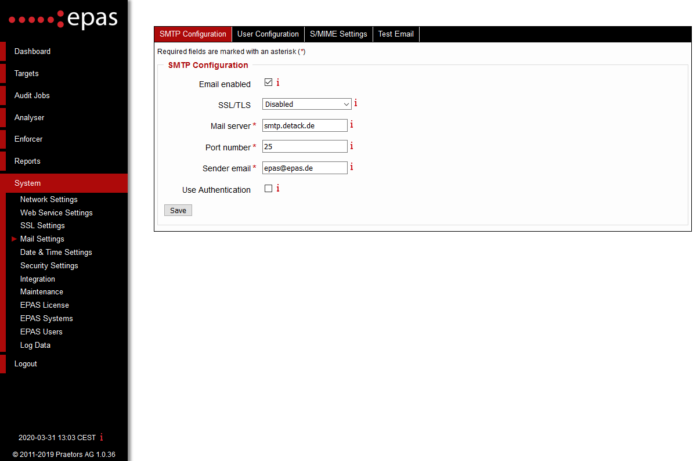The height and width of the screenshot is (461, 693).
Task: Open the info tooltip for Email enabled
Action: pos(277,82)
